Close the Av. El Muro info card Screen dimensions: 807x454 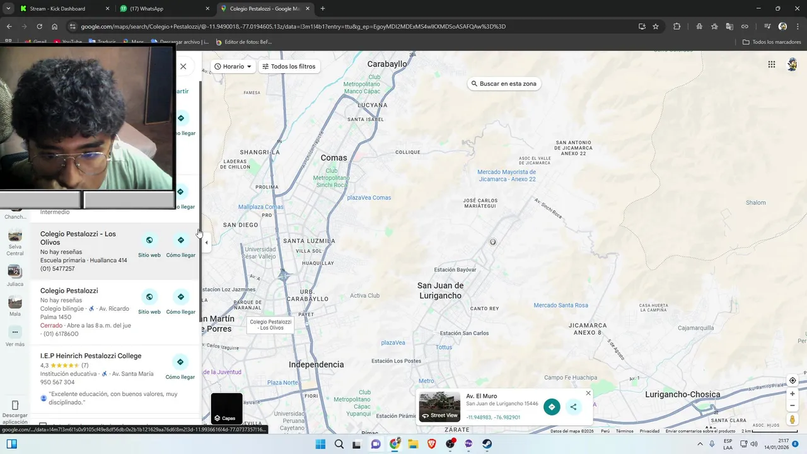pyautogui.click(x=588, y=393)
